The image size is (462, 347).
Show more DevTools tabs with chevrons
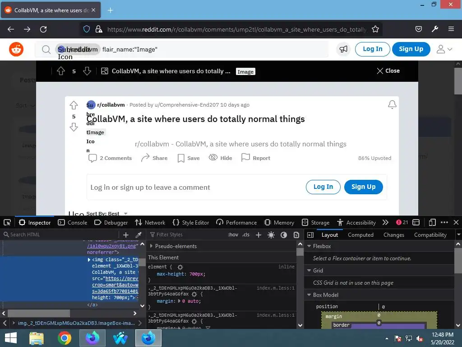pyautogui.click(x=385, y=222)
